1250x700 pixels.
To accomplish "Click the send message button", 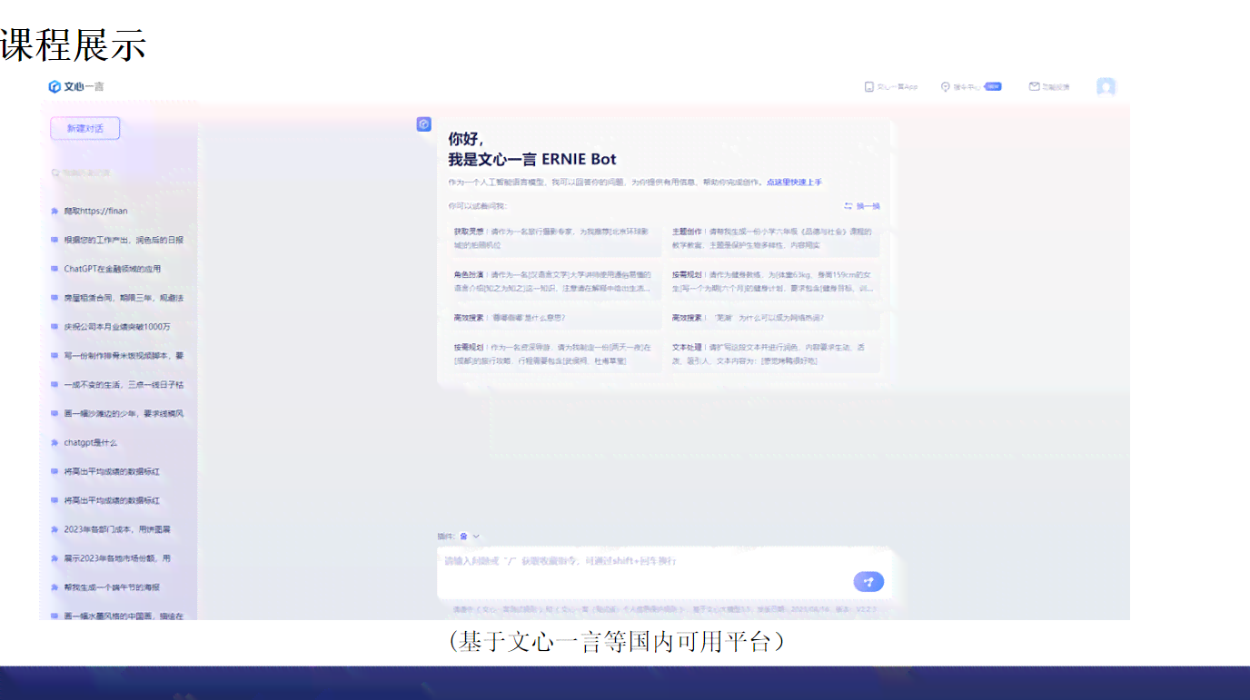I will 868,582.
